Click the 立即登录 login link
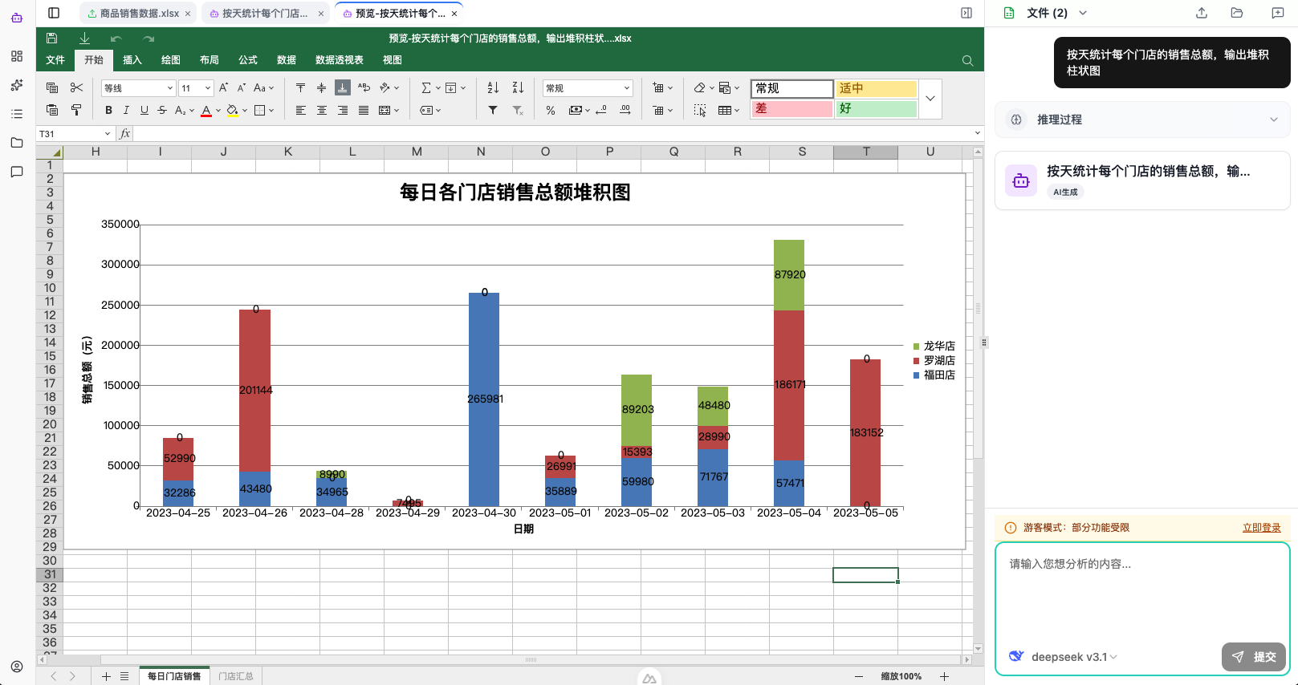Viewport: 1298px width, 685px height. [1261, 528]
